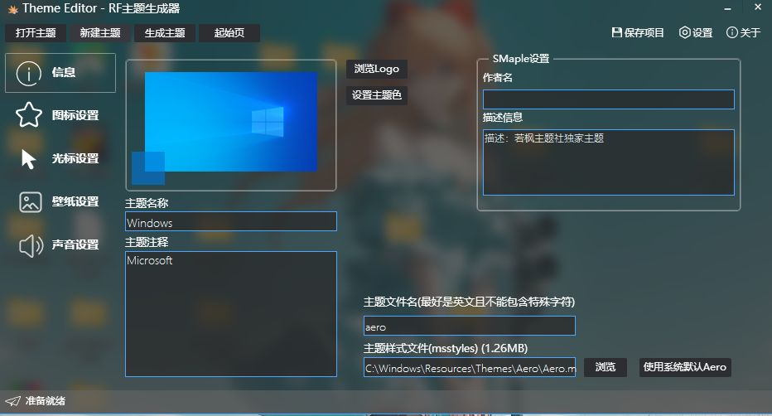
Task: Minimize the Theme Editor window
Action: 728,8
